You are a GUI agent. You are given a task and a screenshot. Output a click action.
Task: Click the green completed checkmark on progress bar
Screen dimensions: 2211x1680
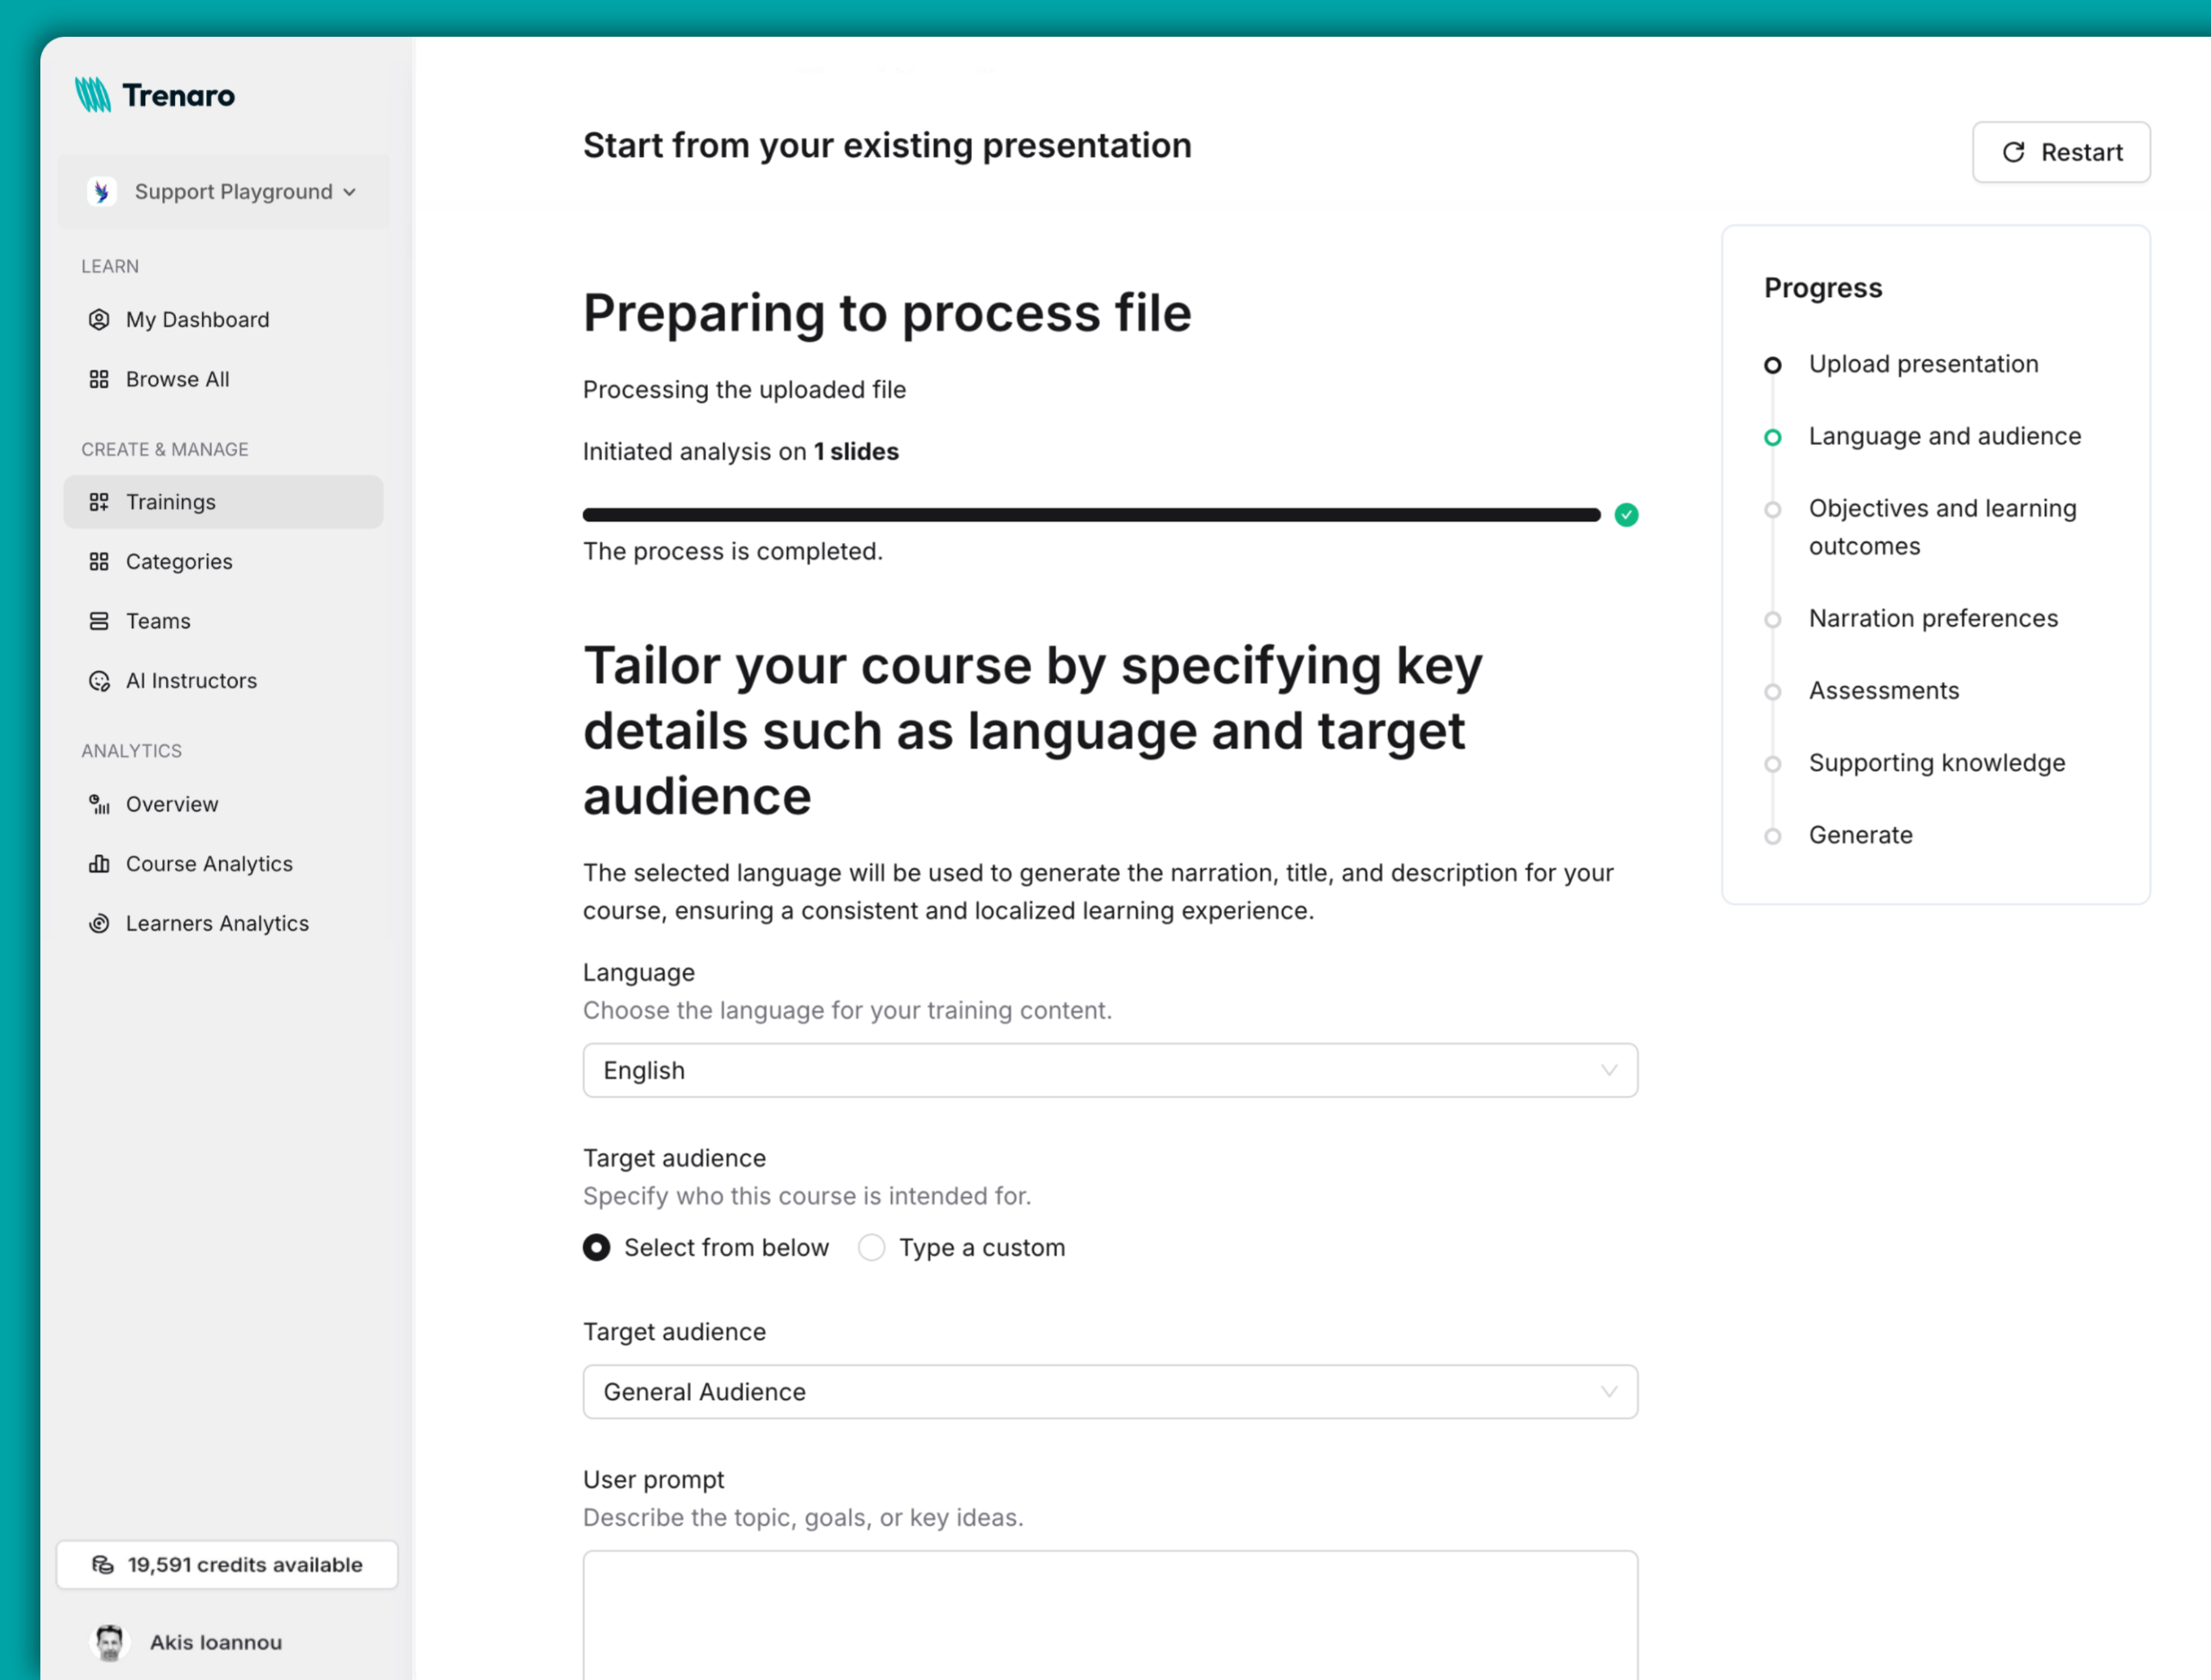tap(1626, 514)
